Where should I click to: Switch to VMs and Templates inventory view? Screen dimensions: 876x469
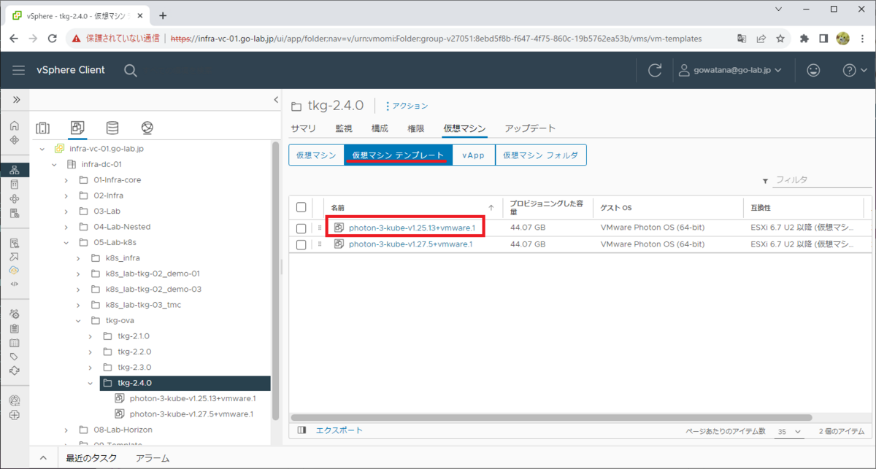[78, 128]
